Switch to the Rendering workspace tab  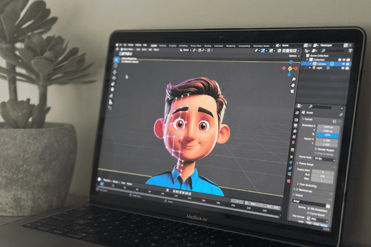click(231, 46)
